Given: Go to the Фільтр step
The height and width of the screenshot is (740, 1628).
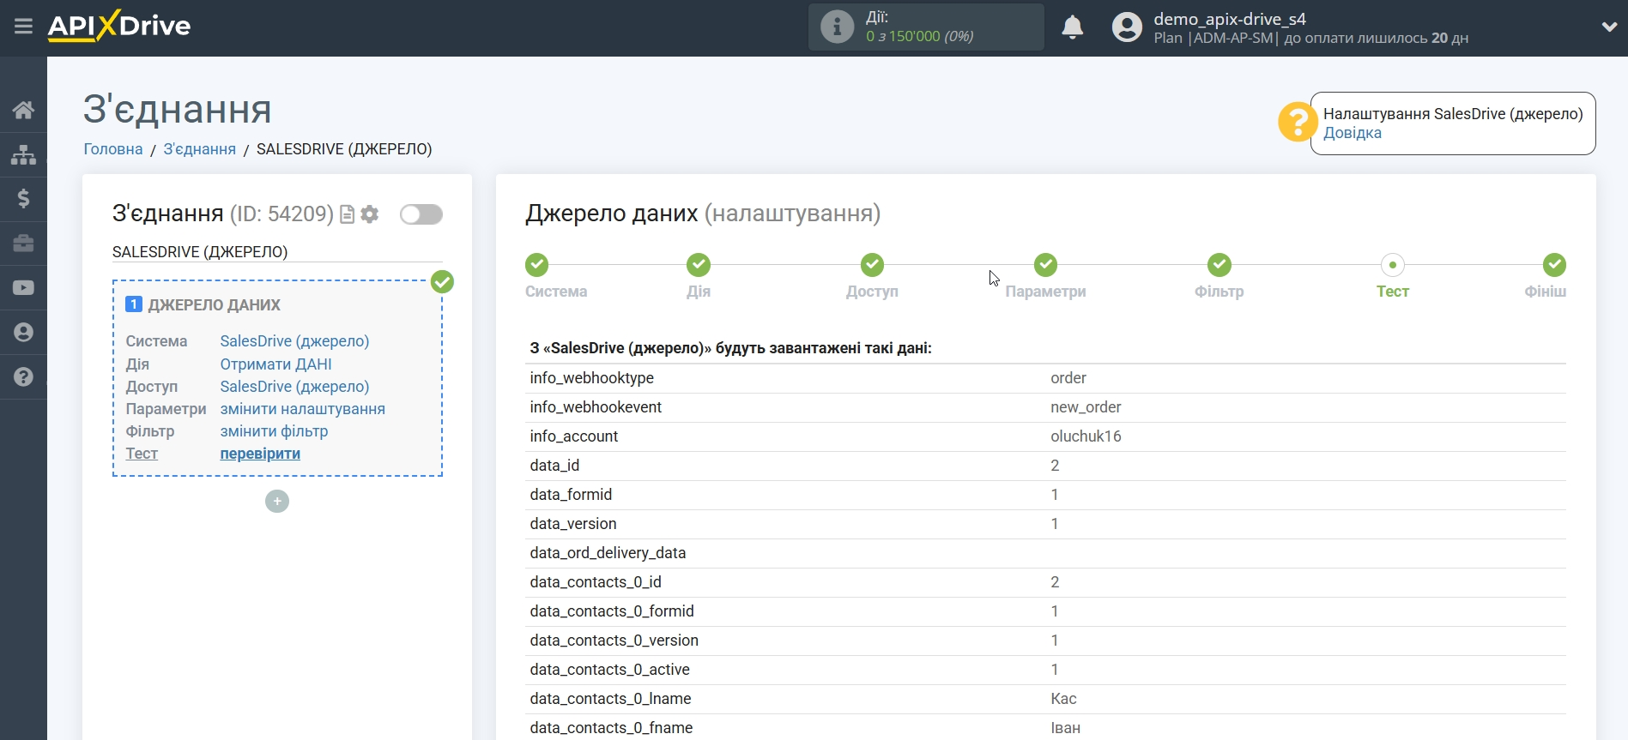Looking at the screenshot, I should [1219, 265].
